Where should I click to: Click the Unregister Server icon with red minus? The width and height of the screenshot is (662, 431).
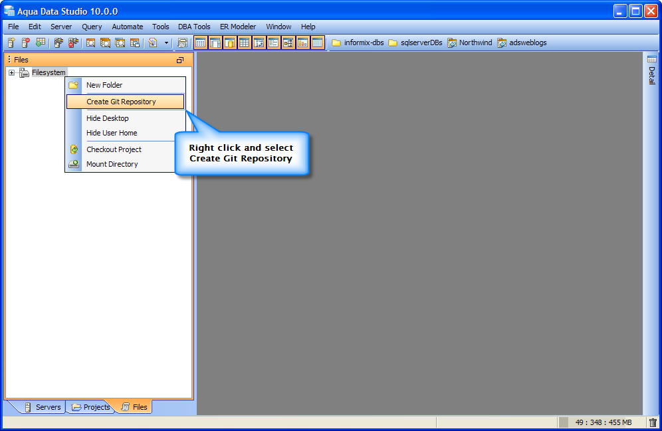click(26, 43)
